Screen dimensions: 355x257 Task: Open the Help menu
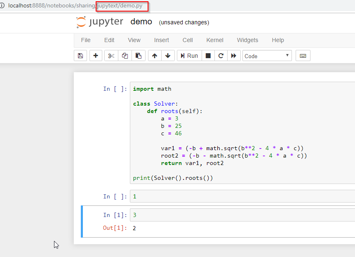pos(278,40)
